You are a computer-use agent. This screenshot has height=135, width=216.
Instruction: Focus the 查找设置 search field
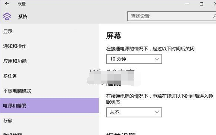[172, 16]
